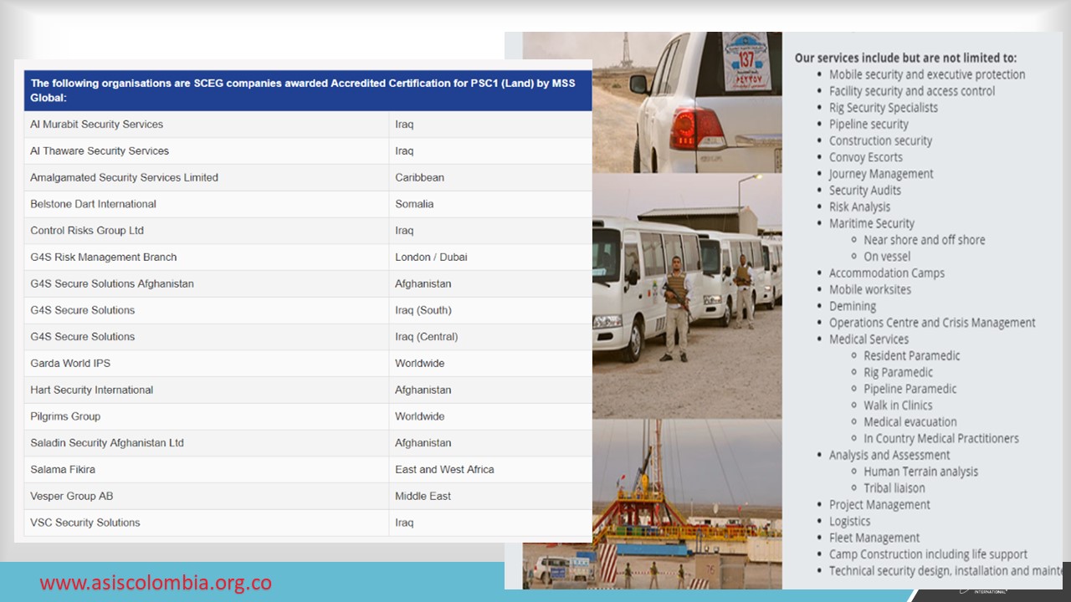Image resolution: width=1071 pixels, height=602 pixels.
Task: Click 'Middle East' location cell
Action: 490,497
